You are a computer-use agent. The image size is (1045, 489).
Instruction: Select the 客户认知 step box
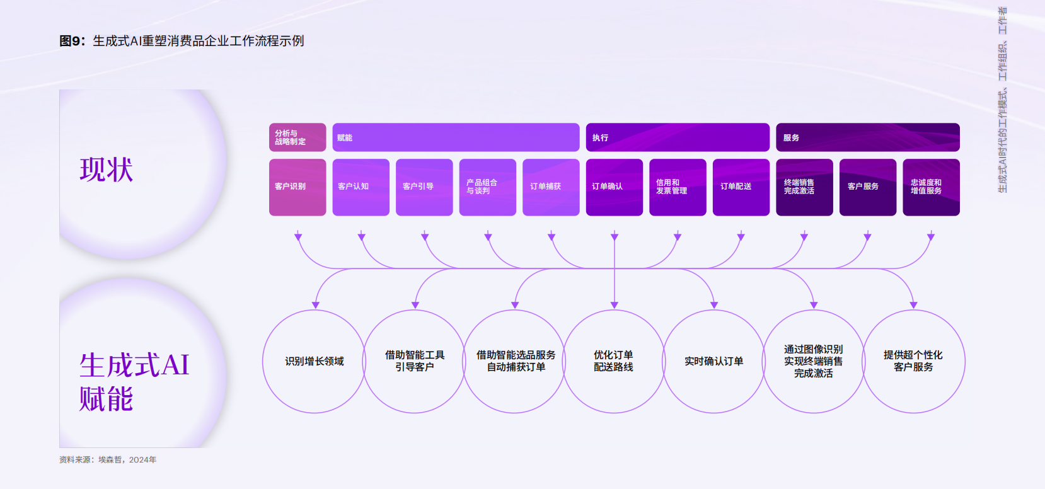(x=361, y=187)
